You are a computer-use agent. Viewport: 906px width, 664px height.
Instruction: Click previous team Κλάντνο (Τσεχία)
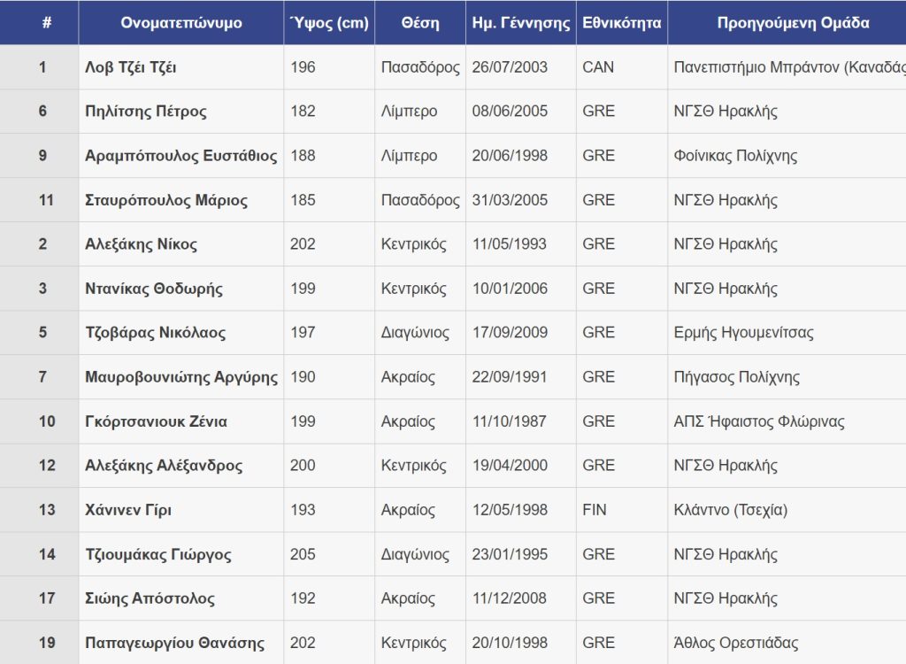coord(730,510)
